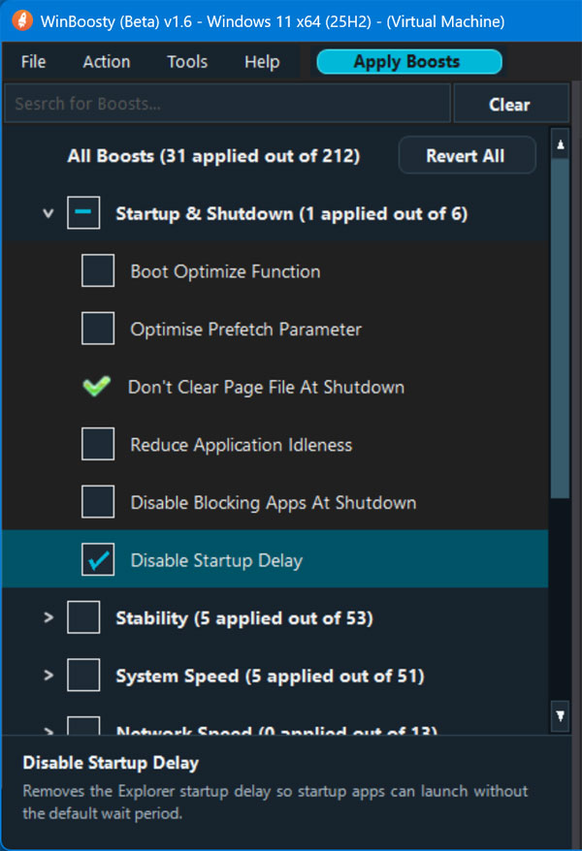Open the Action menu
This screenshot has height=851, width=582.
pyautogui.click(x=107, y=62)
